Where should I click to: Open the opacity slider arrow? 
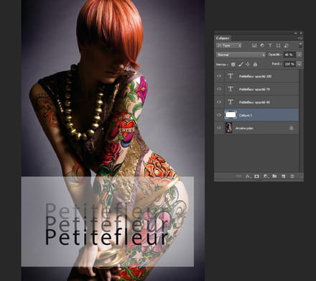click(x=299, y=55)
